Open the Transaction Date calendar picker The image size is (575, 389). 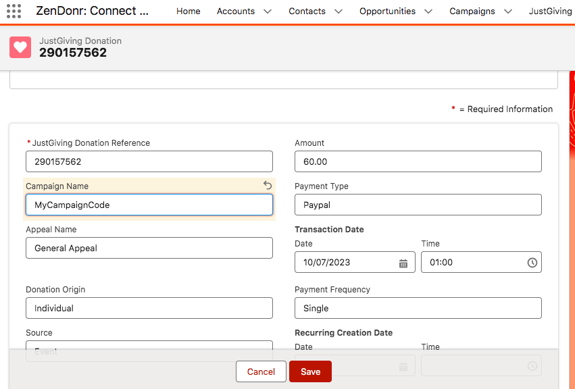403,263
